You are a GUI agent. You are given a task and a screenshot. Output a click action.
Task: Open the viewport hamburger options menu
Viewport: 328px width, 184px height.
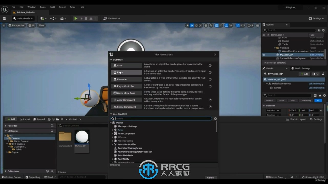(x=4, y=25)
